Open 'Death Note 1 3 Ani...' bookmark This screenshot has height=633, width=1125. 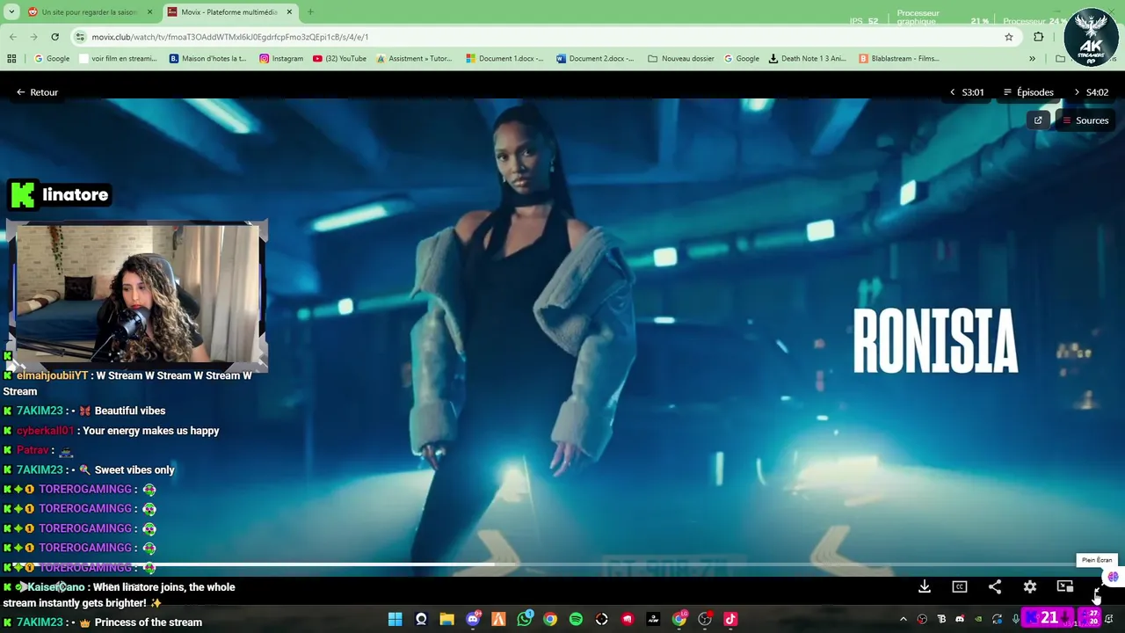[x=807, y=59]
